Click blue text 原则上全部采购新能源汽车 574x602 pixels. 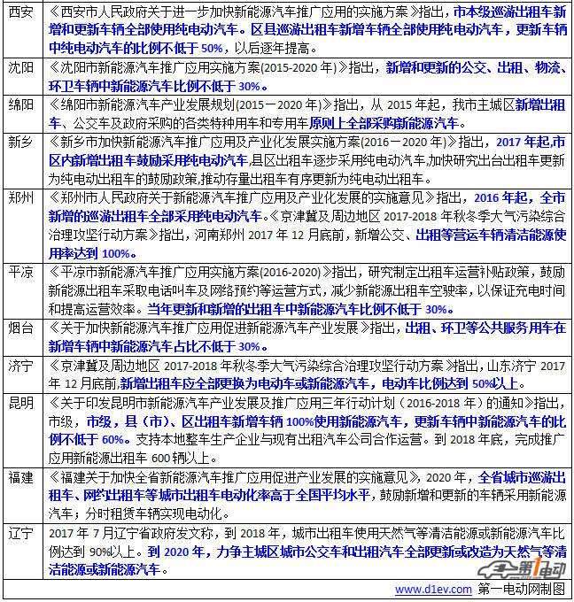pyautogui.click(x=384, y=123)
